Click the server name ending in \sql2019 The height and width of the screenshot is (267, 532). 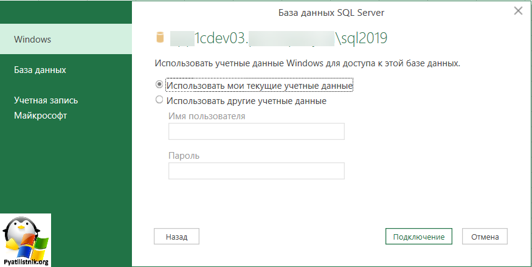tap(278, 39)
